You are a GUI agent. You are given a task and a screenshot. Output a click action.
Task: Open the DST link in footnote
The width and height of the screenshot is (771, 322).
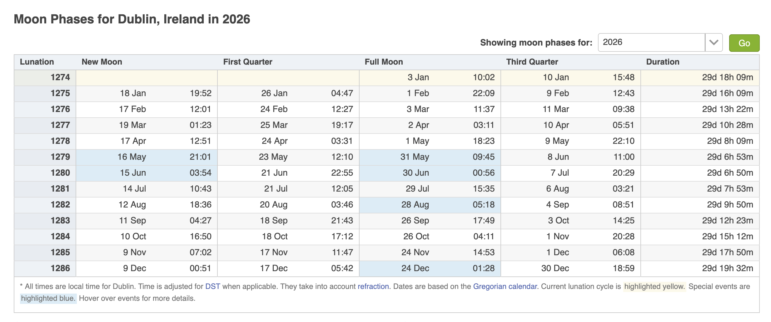212,286
